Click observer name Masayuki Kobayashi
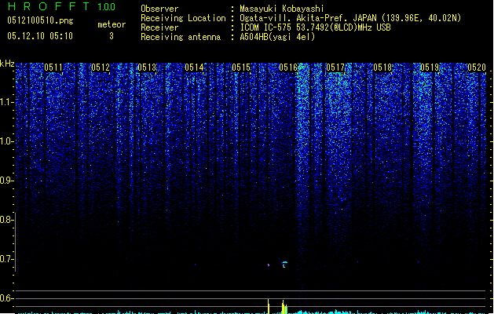Viewport: 494px width, 314px height. [x=282, y=9]
